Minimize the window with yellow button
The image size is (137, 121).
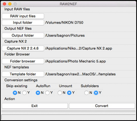(10, 4)
